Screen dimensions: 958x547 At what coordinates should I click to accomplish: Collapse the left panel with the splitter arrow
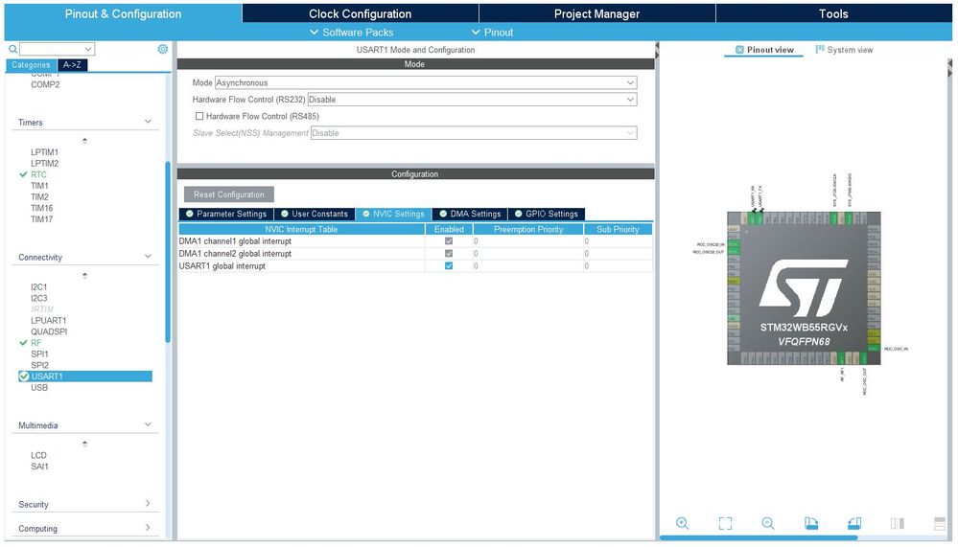pyautogui.click(x=657, y=50)
